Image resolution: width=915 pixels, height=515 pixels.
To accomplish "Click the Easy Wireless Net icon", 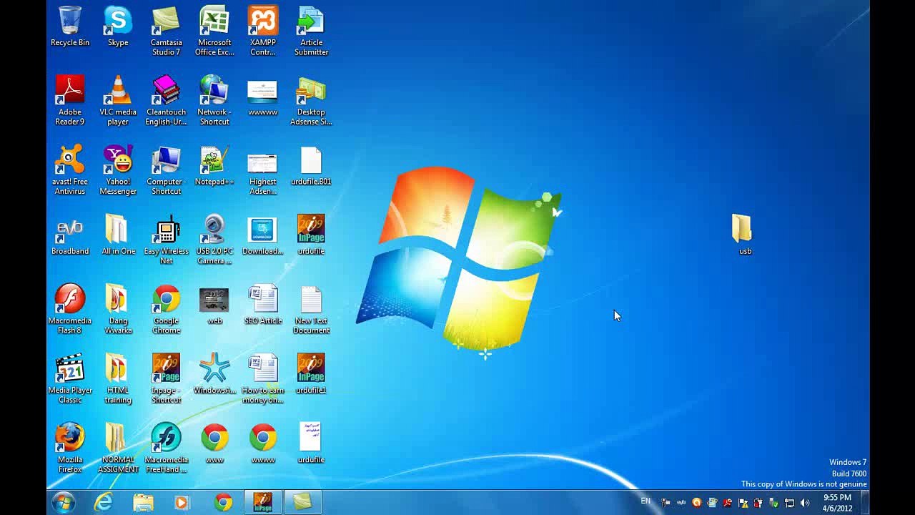I will (x=166, y=240).
